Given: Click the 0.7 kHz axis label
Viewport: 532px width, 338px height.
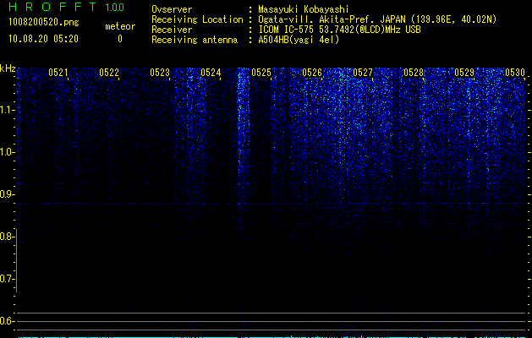Looking at the screenshot, I should coord(7,279).
